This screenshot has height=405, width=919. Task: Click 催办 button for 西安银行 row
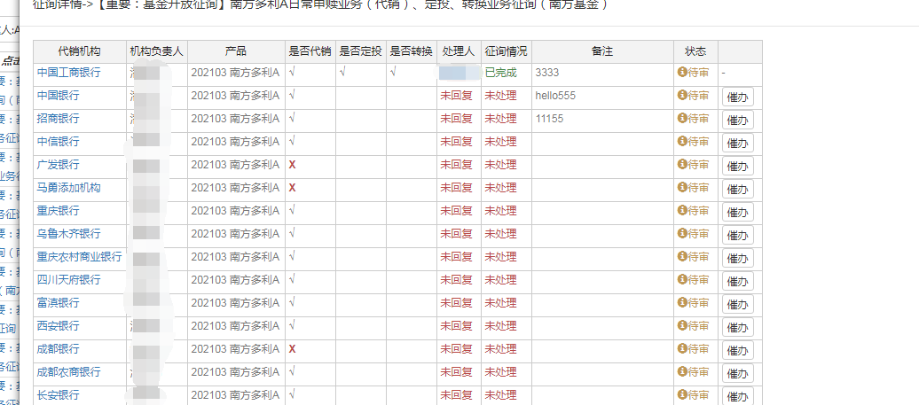click(x=738, y=328)
